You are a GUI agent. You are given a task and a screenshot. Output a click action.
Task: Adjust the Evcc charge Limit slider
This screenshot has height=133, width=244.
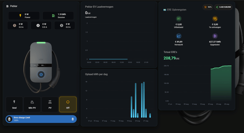(x=41, y=119)
